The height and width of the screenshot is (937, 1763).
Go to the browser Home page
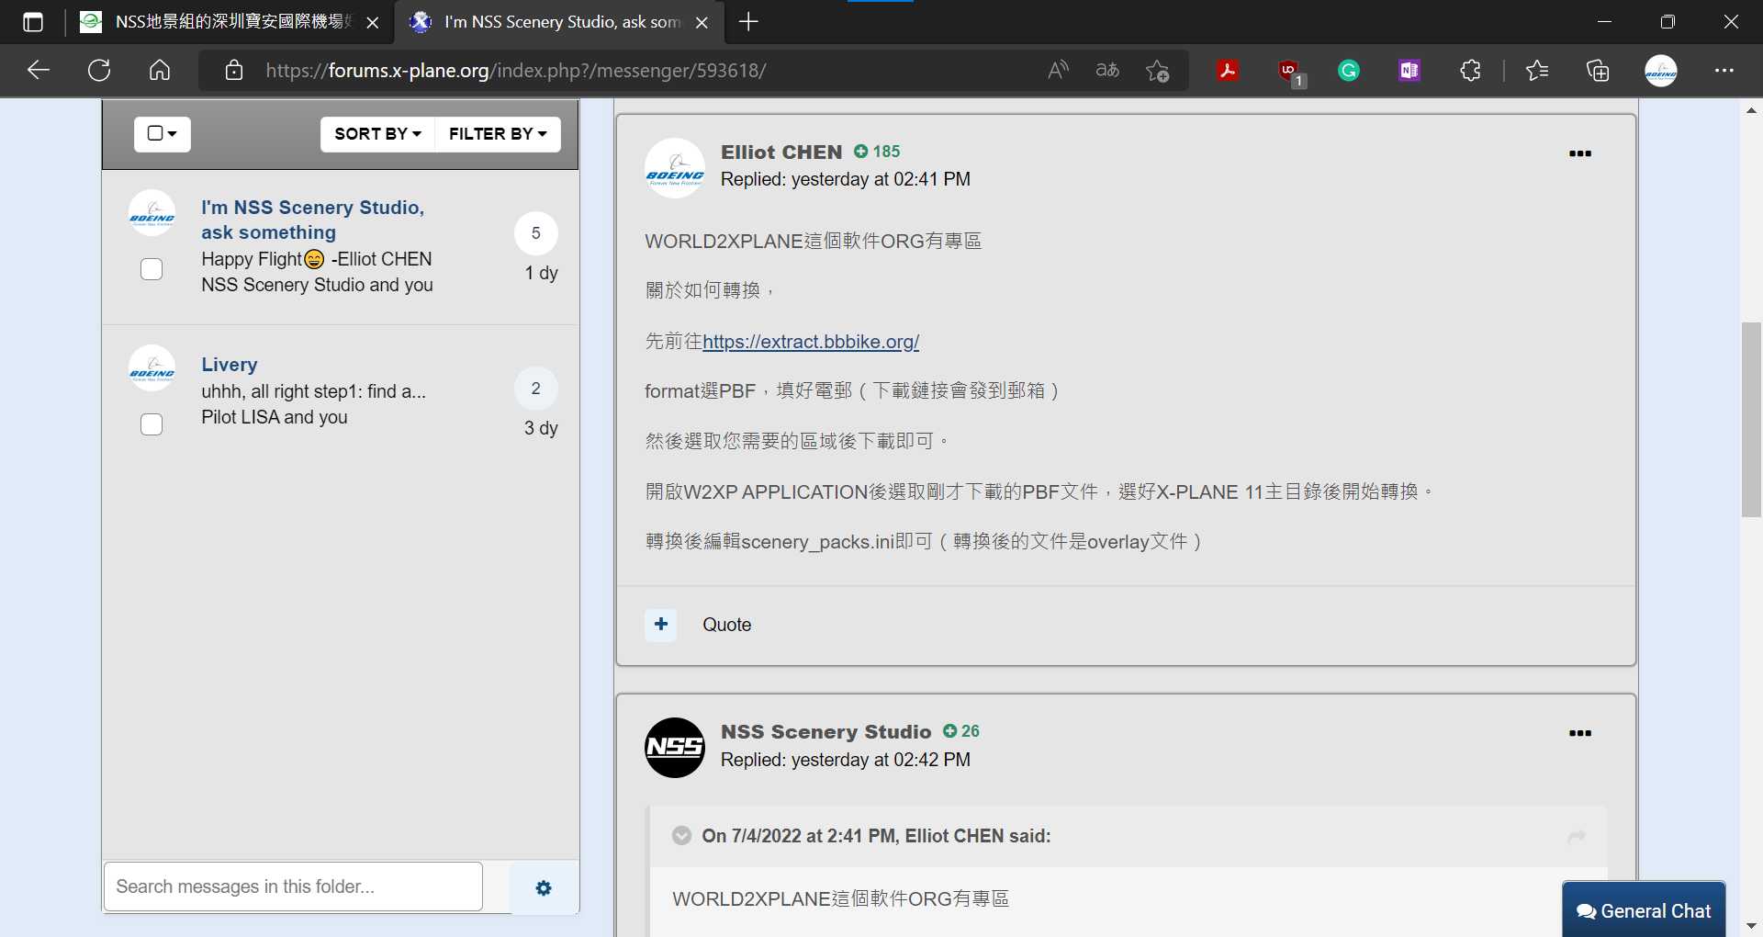(160, 71)
